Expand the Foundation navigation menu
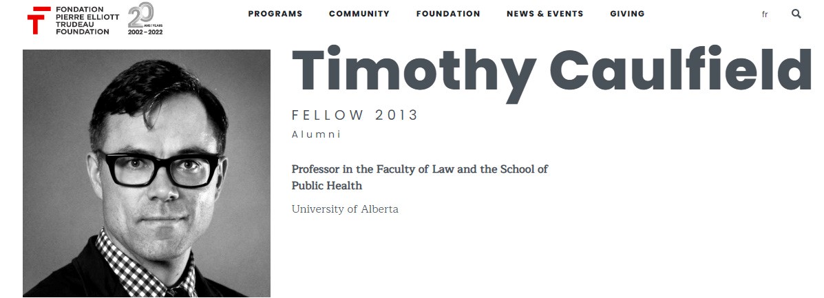This screenshot has height=298, width=824. point(448,14)
